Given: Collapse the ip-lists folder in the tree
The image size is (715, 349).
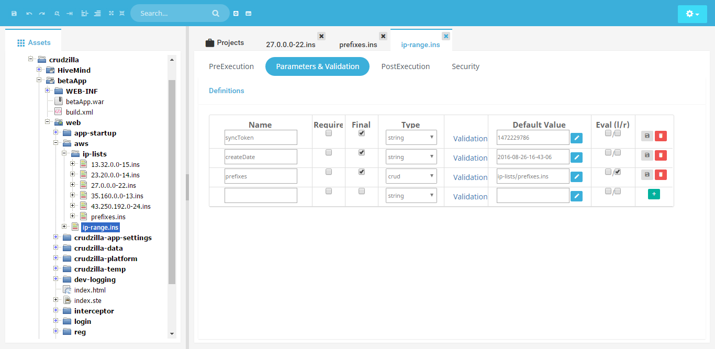Looking at the screenshot, I should click(64, 154).
